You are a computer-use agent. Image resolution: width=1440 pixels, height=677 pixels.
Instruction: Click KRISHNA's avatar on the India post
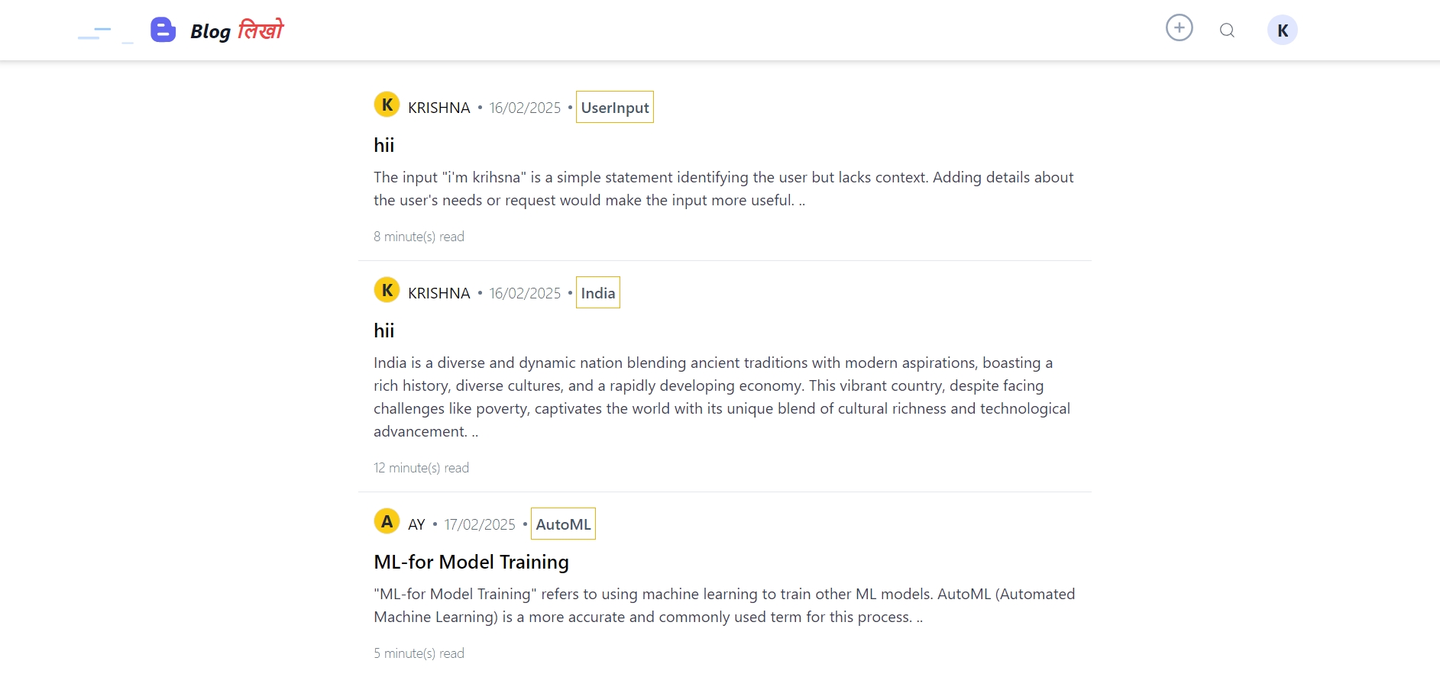pyautogui.click(x=387, y=290)
